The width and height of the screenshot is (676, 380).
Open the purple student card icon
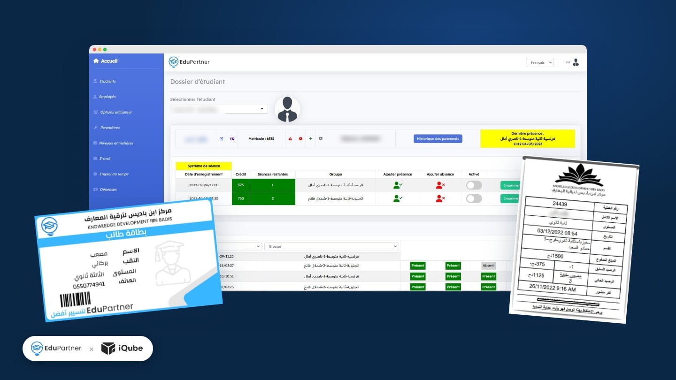(x=232, y=139)
